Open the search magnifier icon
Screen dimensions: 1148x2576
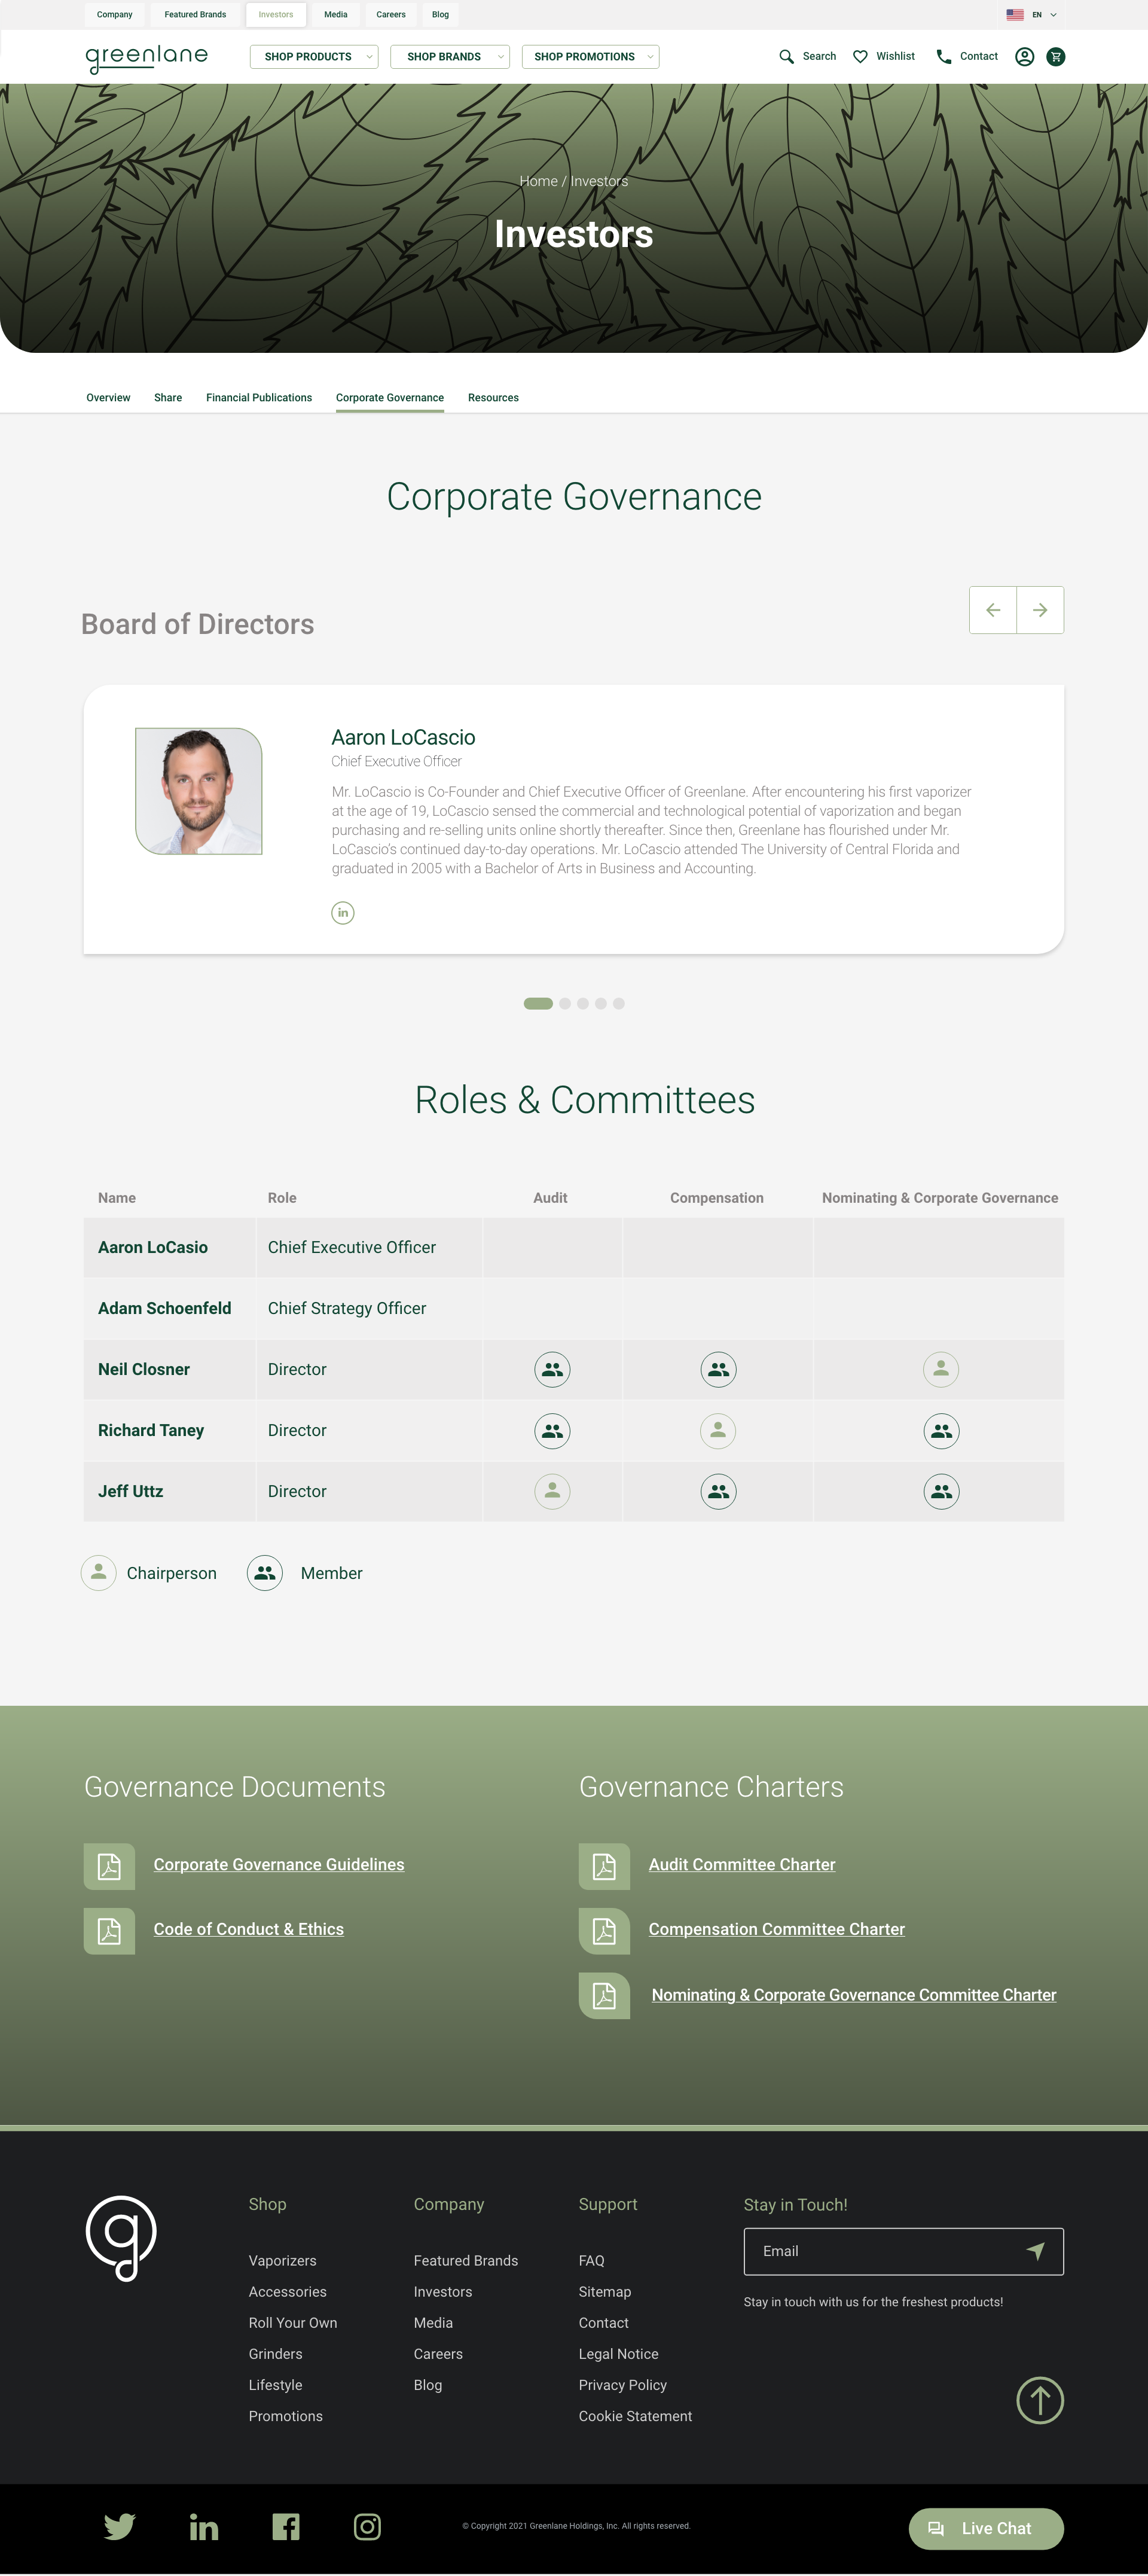point(786,57)
